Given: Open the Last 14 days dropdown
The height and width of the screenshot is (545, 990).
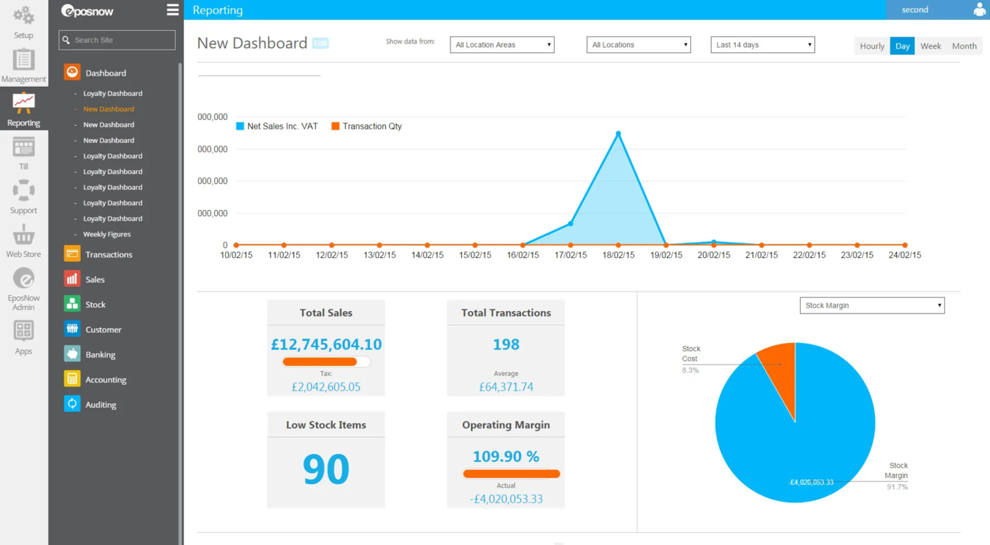Looking at the screenshot, I should [763, 45].
